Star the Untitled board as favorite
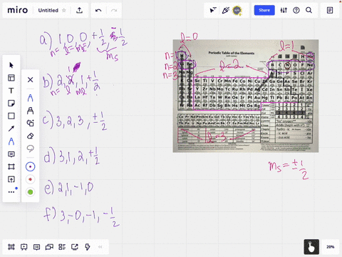 coord(64,10)
